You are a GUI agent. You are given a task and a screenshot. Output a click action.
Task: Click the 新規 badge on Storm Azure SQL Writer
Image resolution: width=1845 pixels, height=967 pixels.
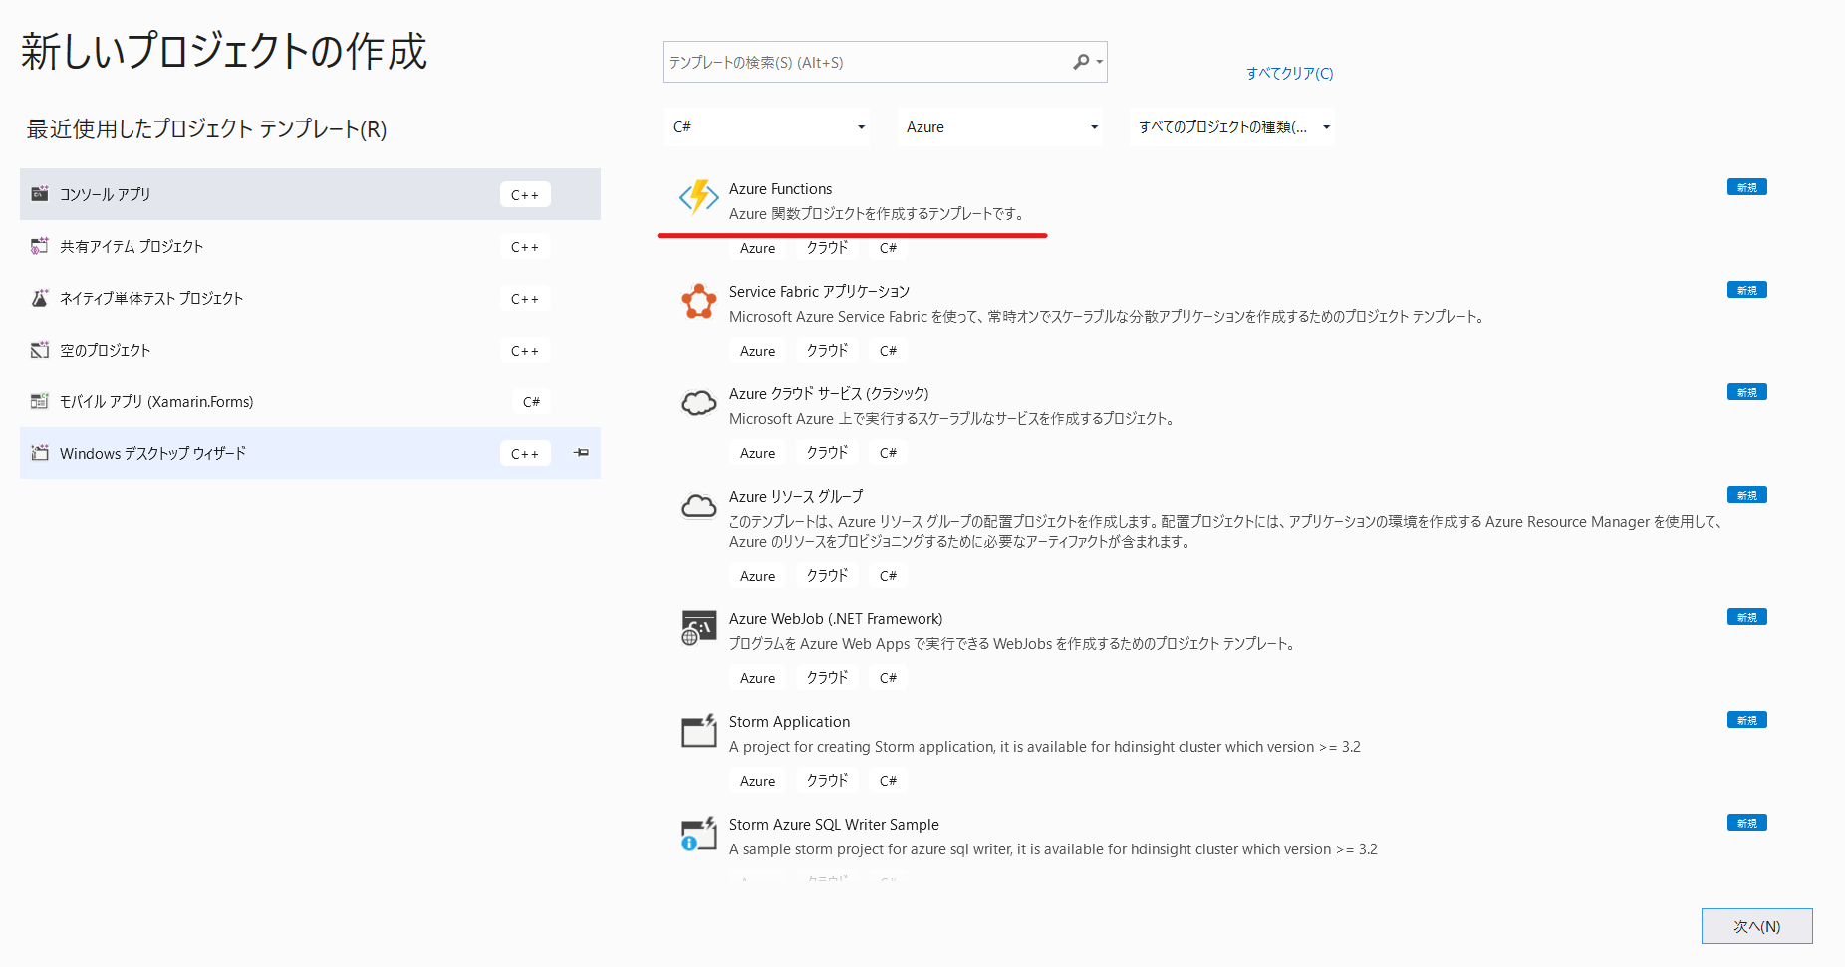[1746, 823]
